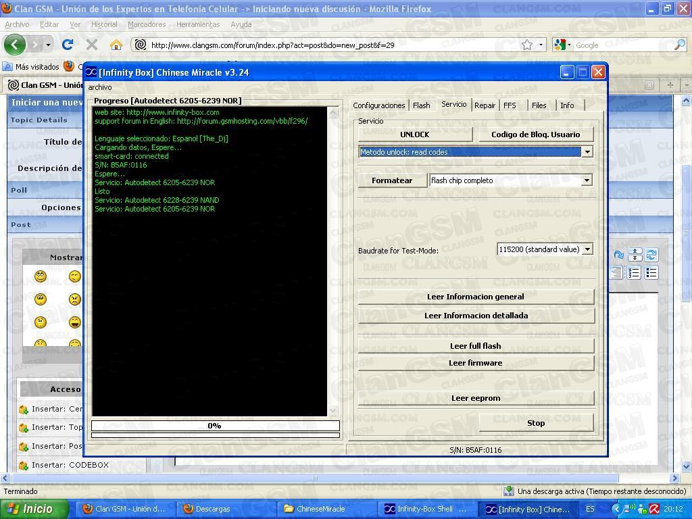Click Leer full flash button
Image resolution: width=692 pixels, height=519 pixels.
[x=476, y=346]
